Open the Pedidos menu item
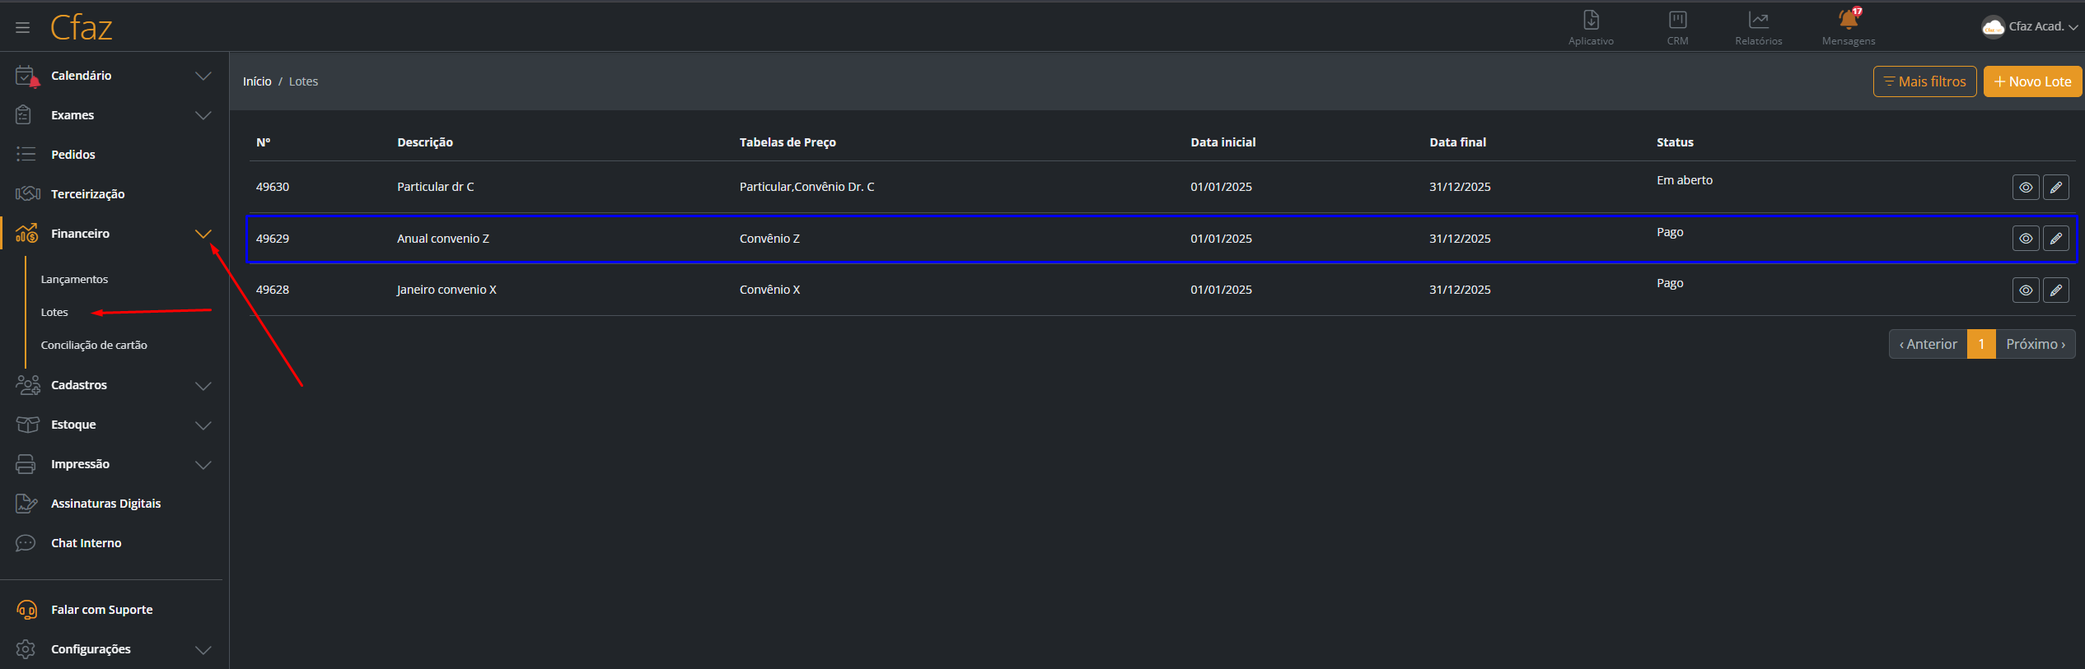Image resolution: width=2085 pixels, height=669 pixels. pos(73,155)
